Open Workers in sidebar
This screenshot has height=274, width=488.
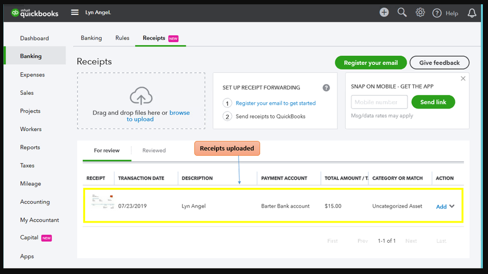pos(31,129)
